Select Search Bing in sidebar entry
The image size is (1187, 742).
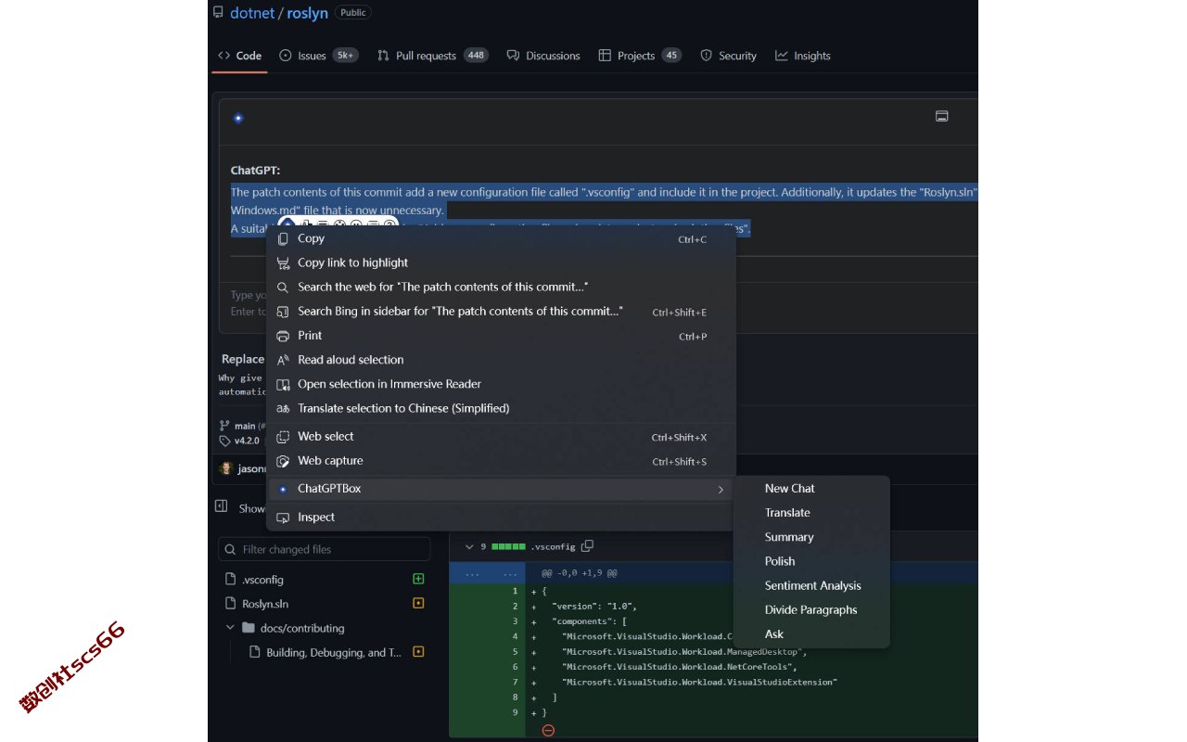pos(502,311)
